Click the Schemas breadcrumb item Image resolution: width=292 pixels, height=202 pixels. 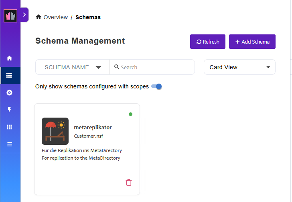pos(88,17)
